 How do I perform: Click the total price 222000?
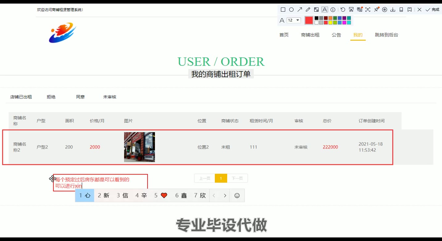point(330,147)
